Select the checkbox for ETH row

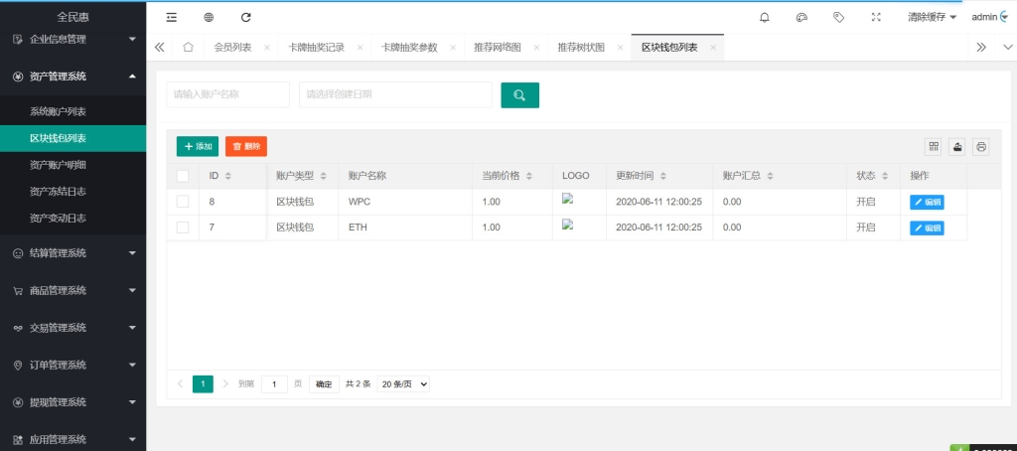(183, 227)
